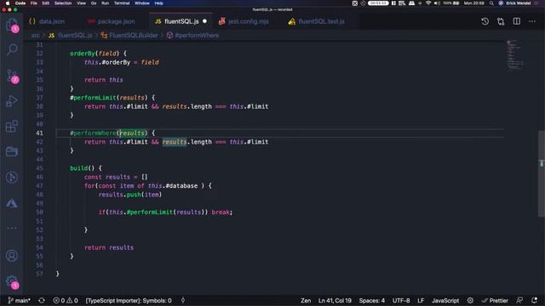This screenshot has width=545, height=306.
Task: Show additional views via the ellipsis in the activity bar
Action: tap(12, 228)
